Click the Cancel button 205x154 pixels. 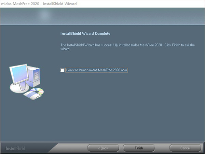click(185, 148)
